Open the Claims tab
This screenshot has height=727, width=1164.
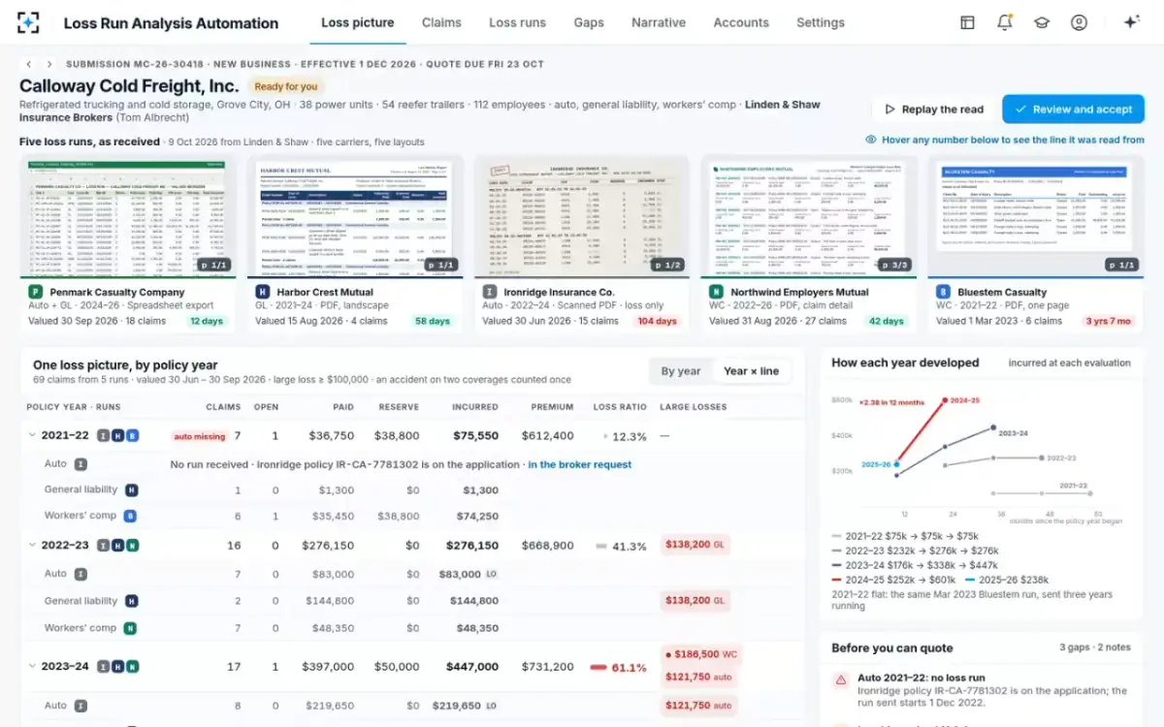point(441,22)
